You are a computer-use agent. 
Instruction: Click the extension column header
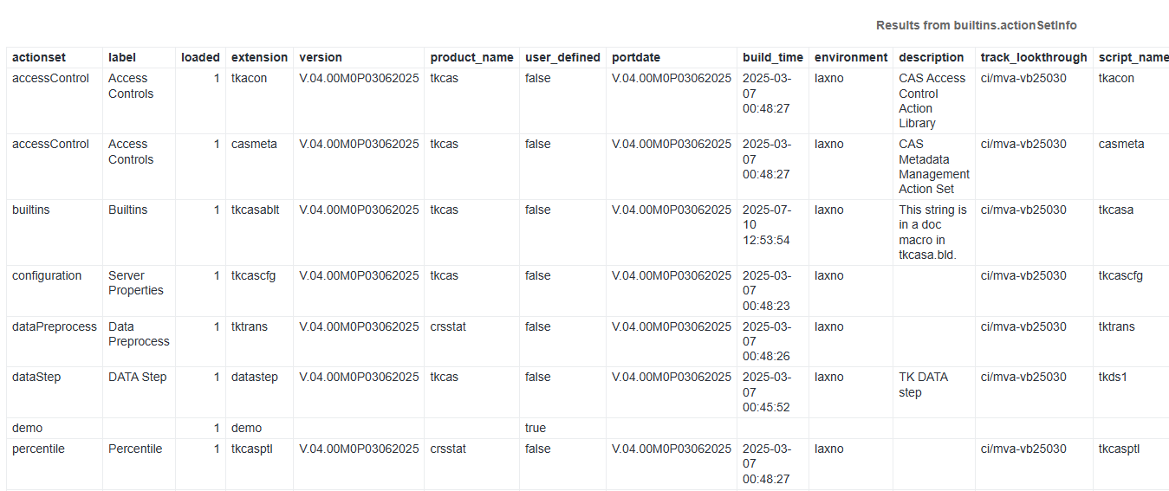[259, 57]
